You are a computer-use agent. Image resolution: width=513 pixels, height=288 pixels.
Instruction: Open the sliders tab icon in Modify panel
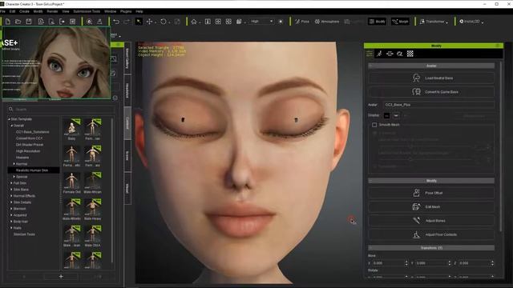[x=370, y=54]
